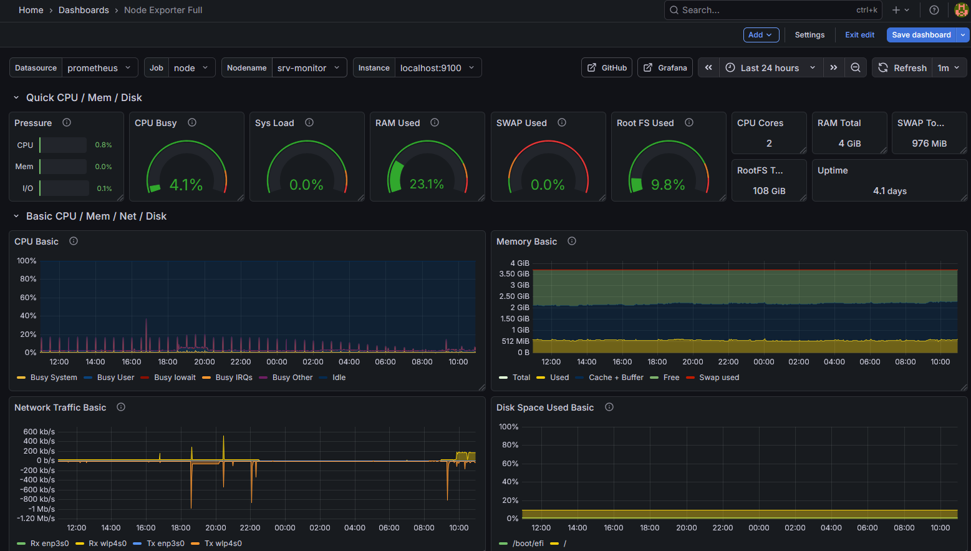This screenshot has width=971, height=551.
Task: Collapse the Quick CPU / Mem / Disk section
Action: point(16,97)
